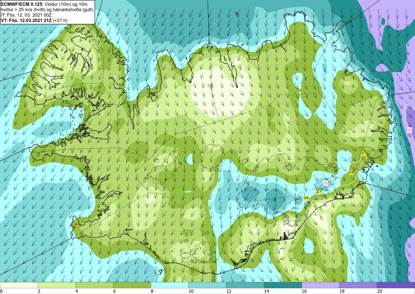Image resolution: width=415 pixels, height=294 pixels.
Task: Select the 18–20 m/s violet legend swatch
Action: [358, 285]
